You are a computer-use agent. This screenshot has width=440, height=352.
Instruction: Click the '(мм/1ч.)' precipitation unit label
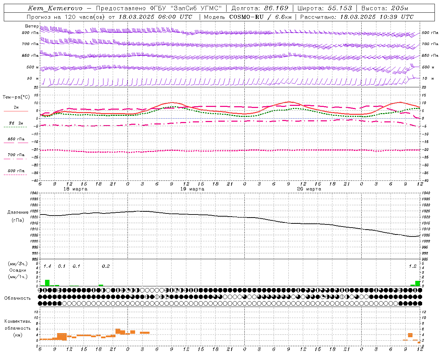click(18, 277)
